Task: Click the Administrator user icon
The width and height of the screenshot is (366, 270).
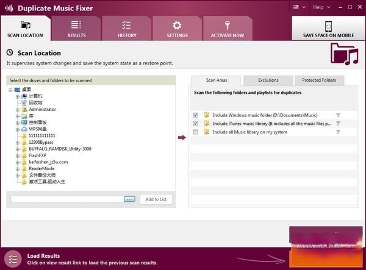Action: (x=24, y=109)
